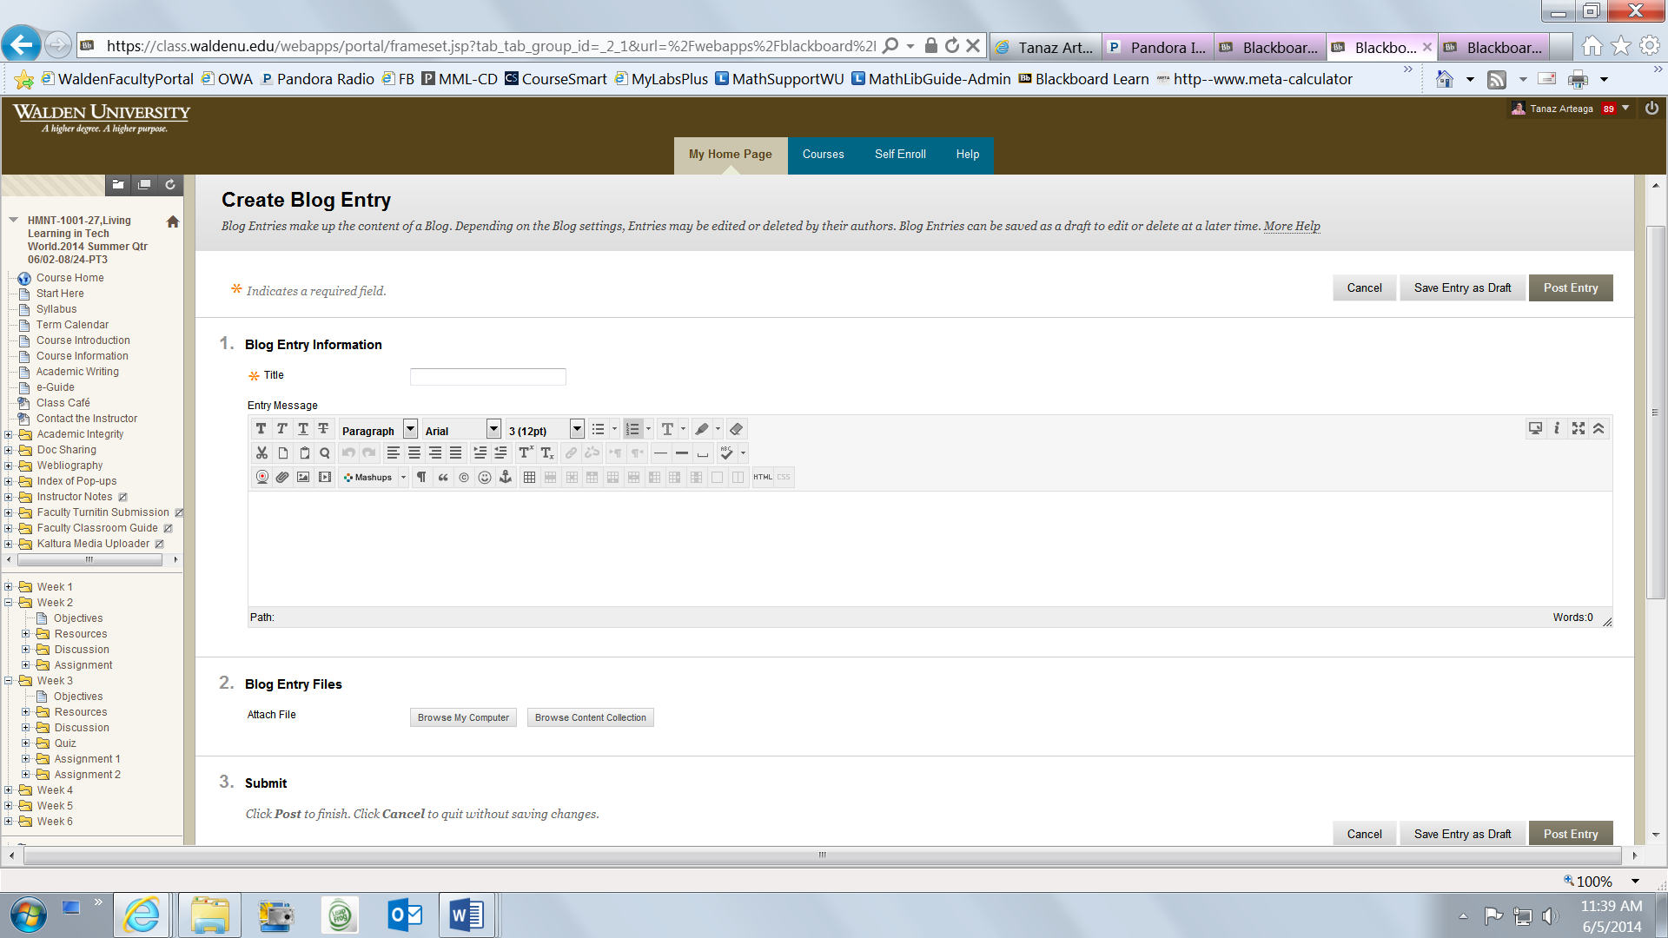Screen dimensions: 1668x938
Task: Click into the Title input field
Action: click(487, 377)
